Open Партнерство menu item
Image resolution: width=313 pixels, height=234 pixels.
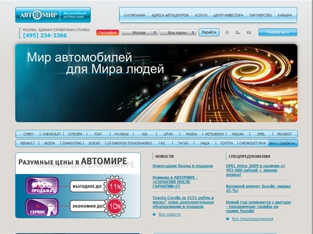[260, 15]
